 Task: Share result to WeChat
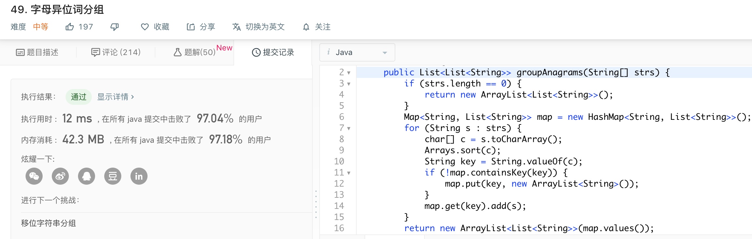[34, 176]
